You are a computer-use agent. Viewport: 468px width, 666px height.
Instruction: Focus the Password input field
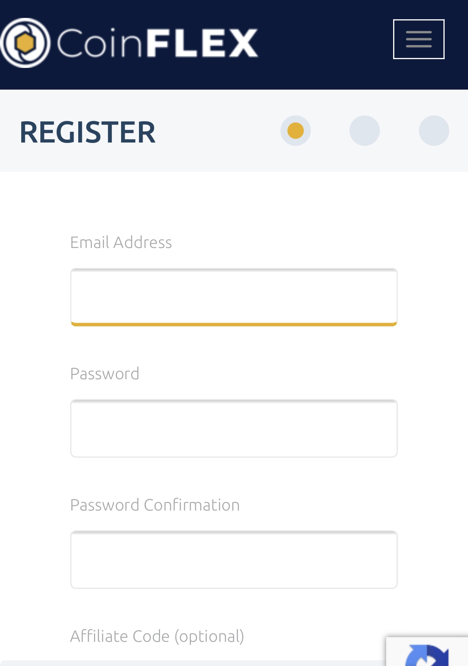[x=234, y=428]
